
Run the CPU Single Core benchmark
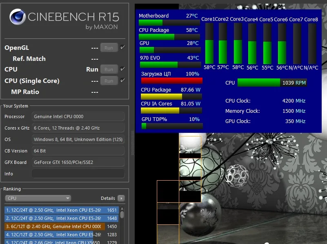(109, 81)
